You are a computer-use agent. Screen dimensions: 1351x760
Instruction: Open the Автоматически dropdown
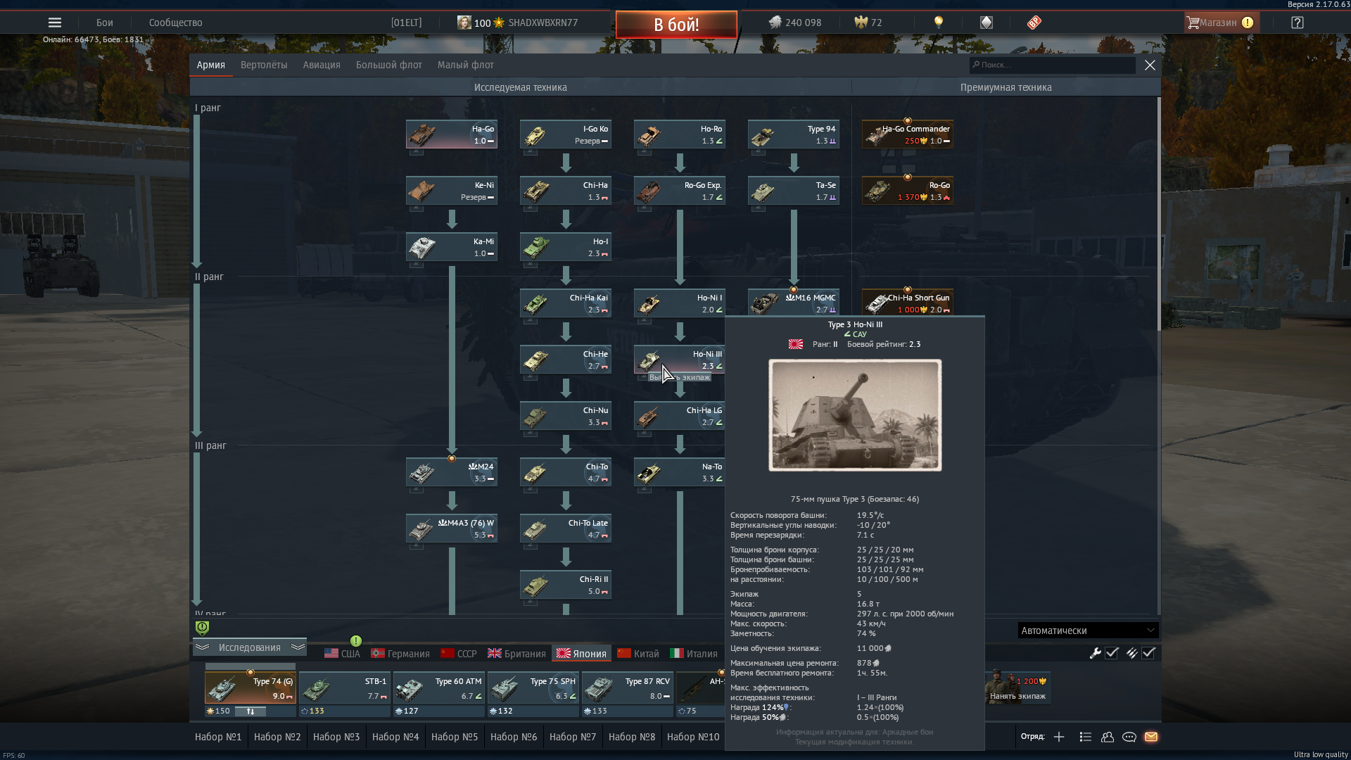coord(1088,631)
